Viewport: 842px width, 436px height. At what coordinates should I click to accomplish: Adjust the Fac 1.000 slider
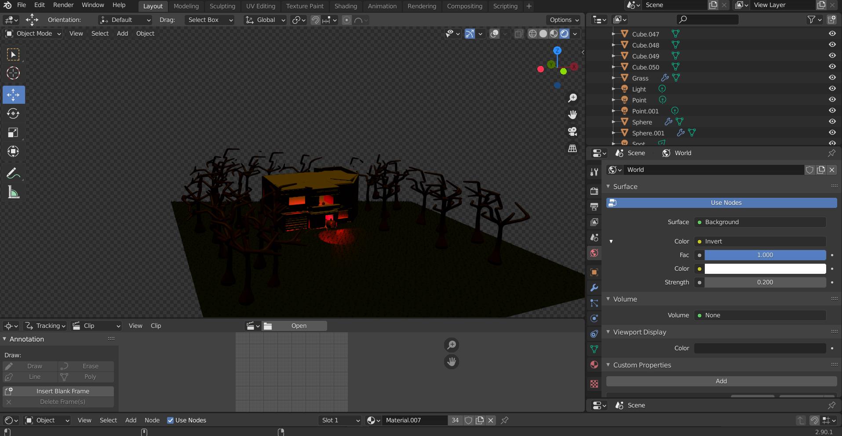click(x=765, y=255)
